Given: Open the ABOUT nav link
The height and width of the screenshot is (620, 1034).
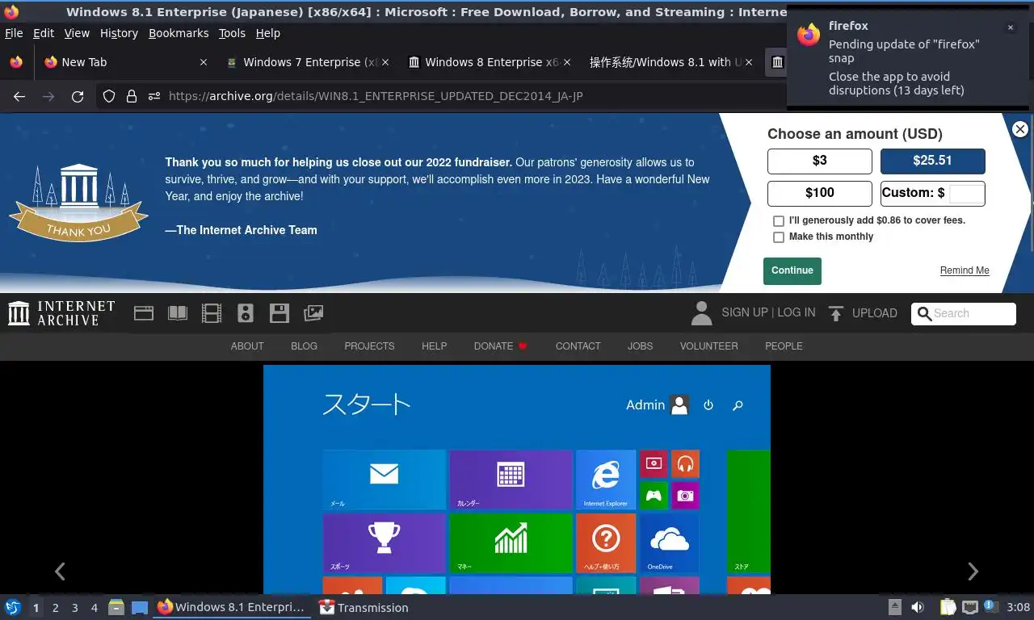Looking at the screenshot, I should coord(247,346).
